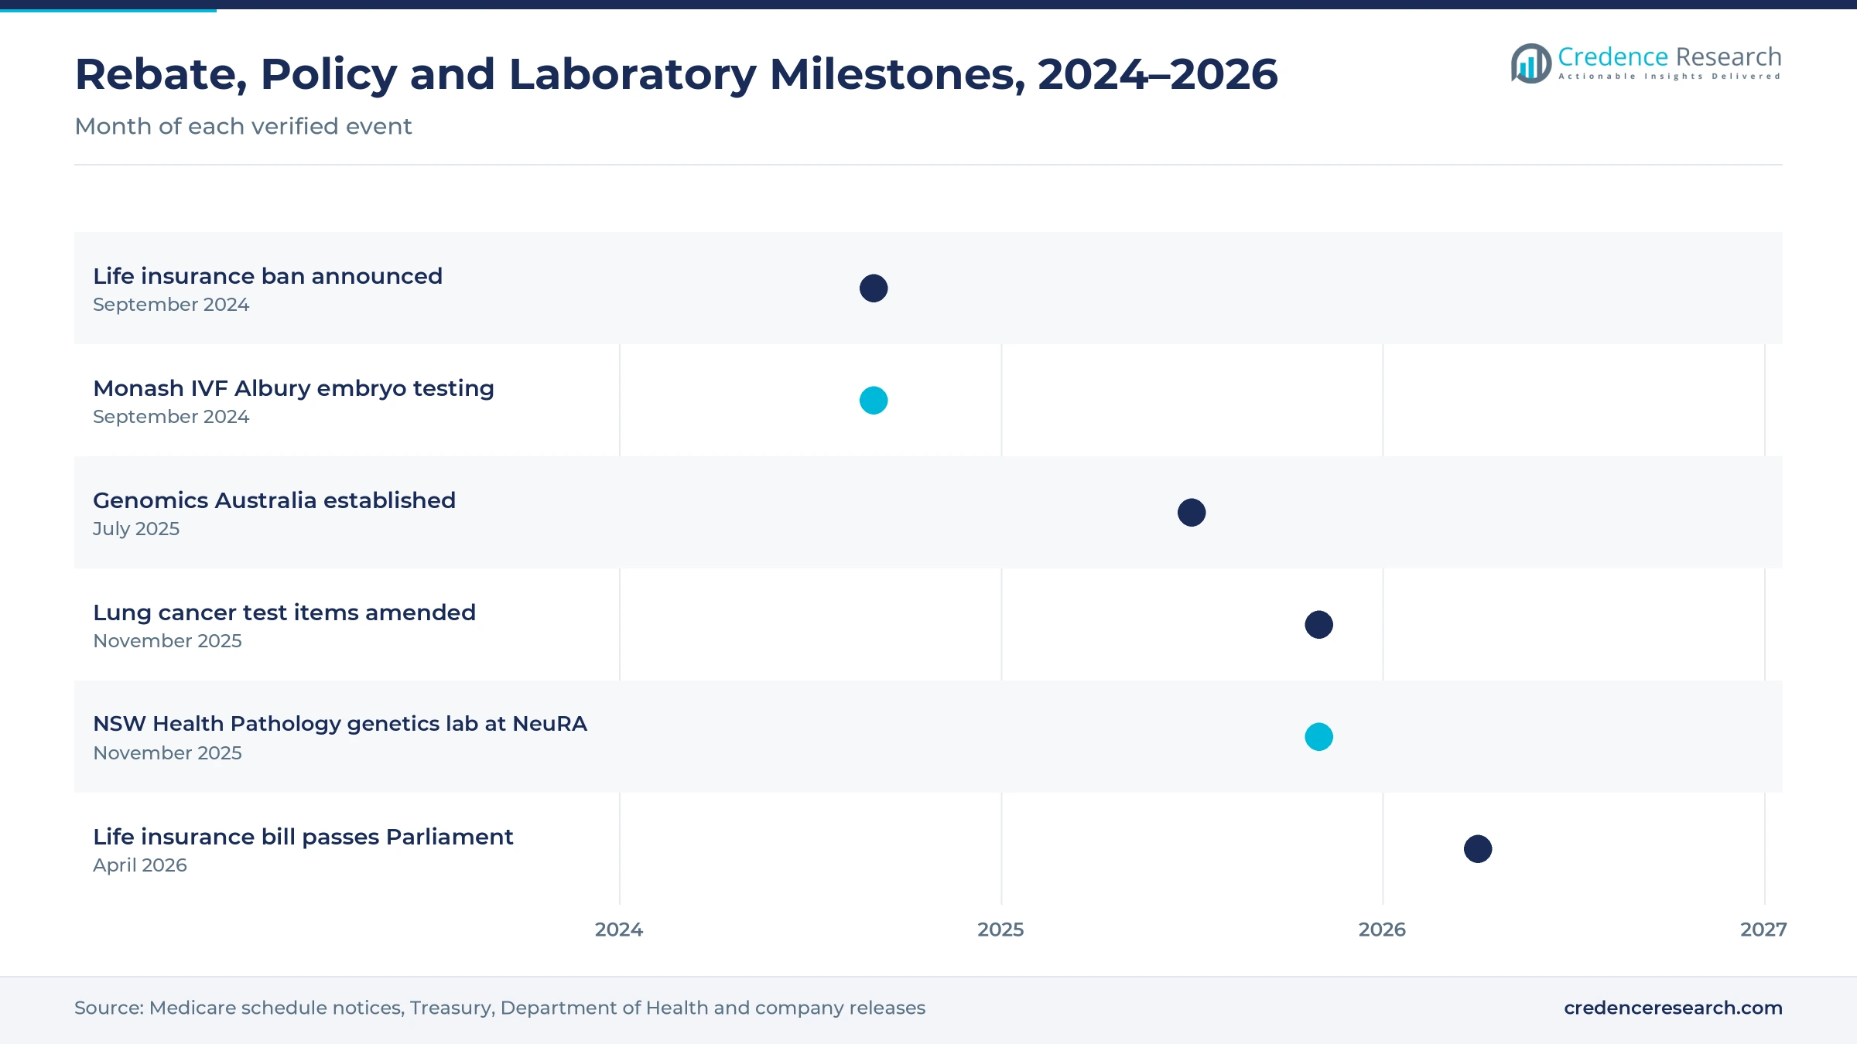This screenshot has height=1044, width=1857.
Task: Select the Life insurance ban announced marker
Action: [x=874, y=288]
